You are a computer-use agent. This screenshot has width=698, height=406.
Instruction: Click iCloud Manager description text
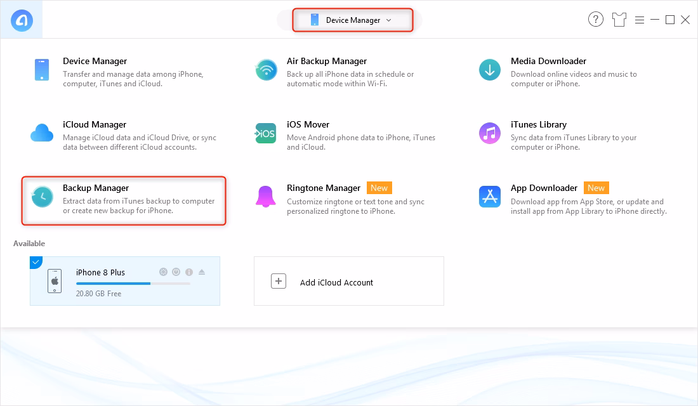140,143
